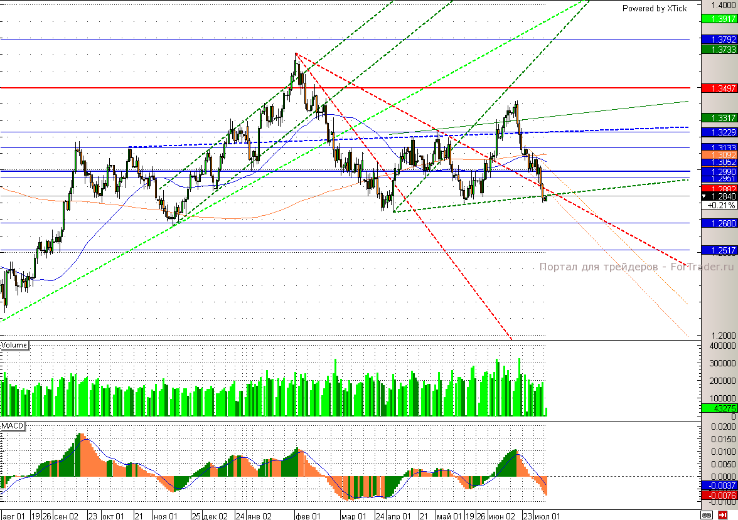
Task: Click the MACD panel header label
Action: pyautogui.click(x=11, y=424)
